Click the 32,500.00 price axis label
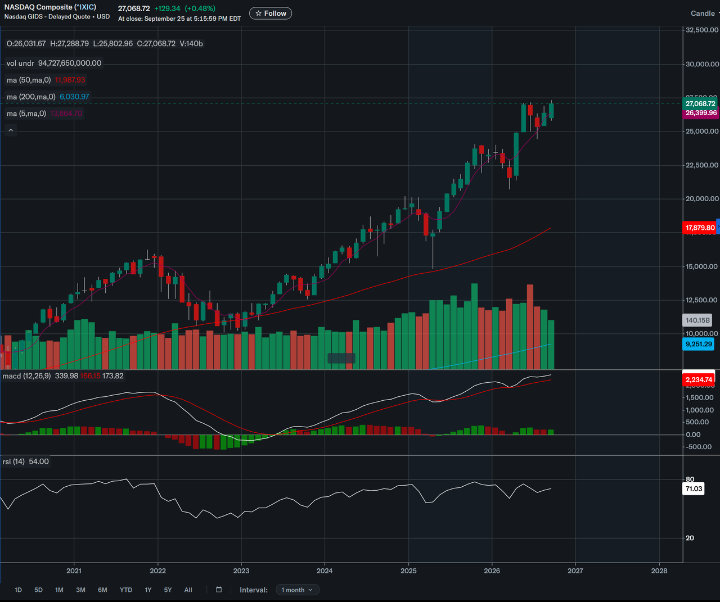Image resolution: width=720 pixels, height=602 pixels. click(701, 30)
